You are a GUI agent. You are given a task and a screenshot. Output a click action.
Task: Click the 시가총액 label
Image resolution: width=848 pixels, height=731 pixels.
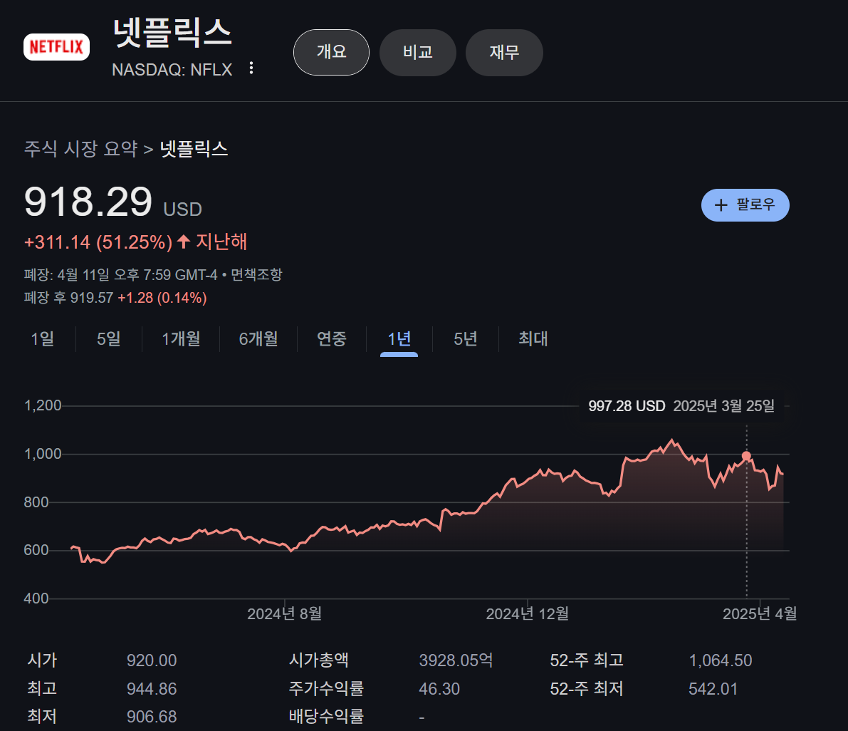[318, 660]
